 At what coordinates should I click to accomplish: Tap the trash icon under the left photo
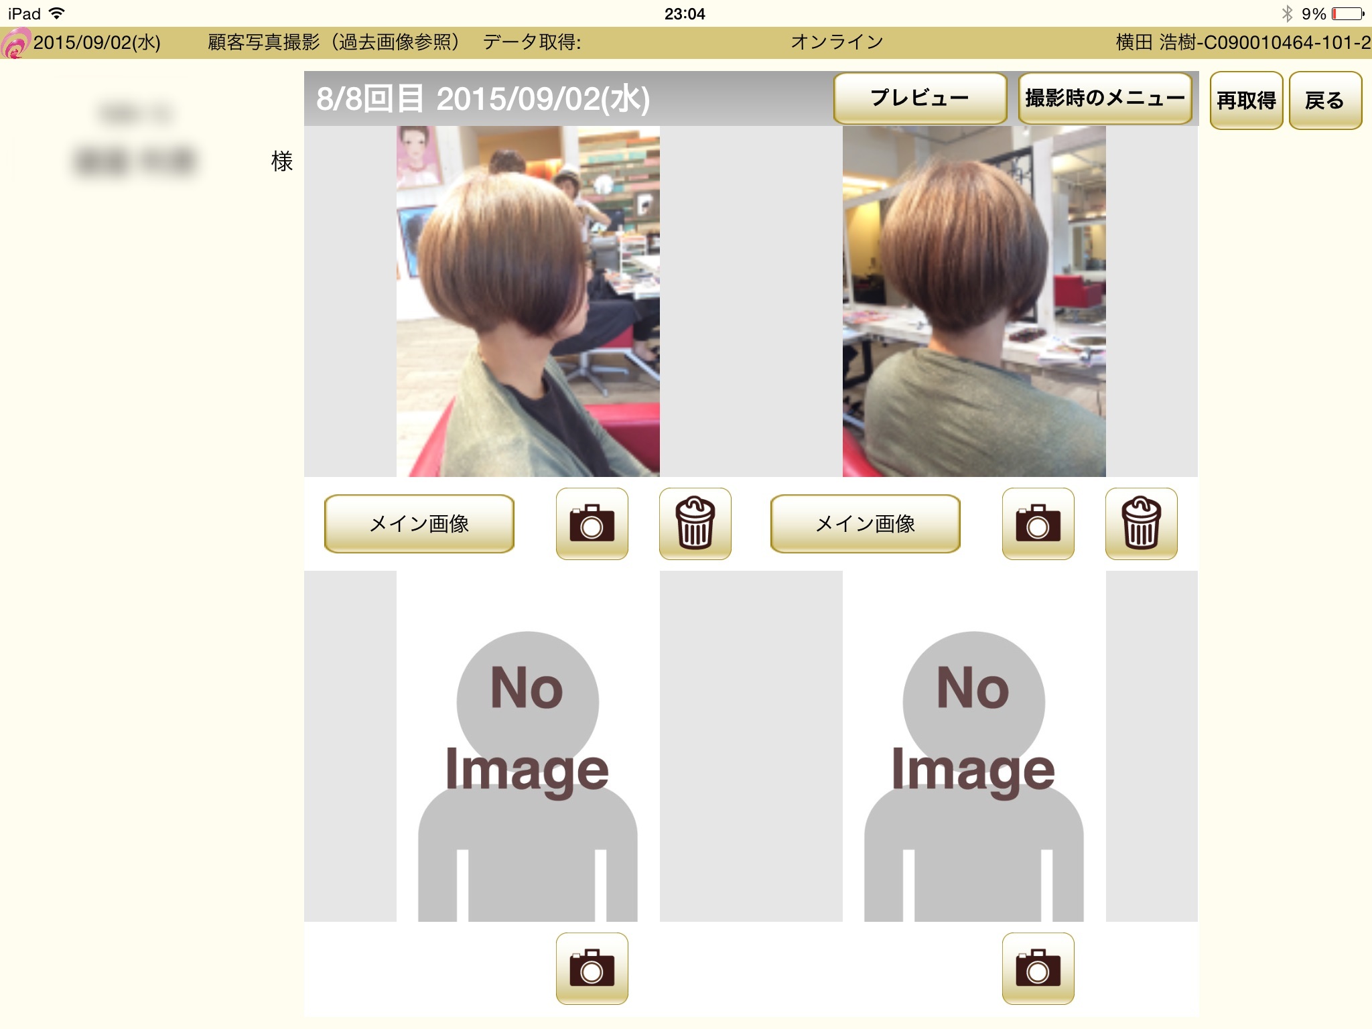tap(695, 523)
